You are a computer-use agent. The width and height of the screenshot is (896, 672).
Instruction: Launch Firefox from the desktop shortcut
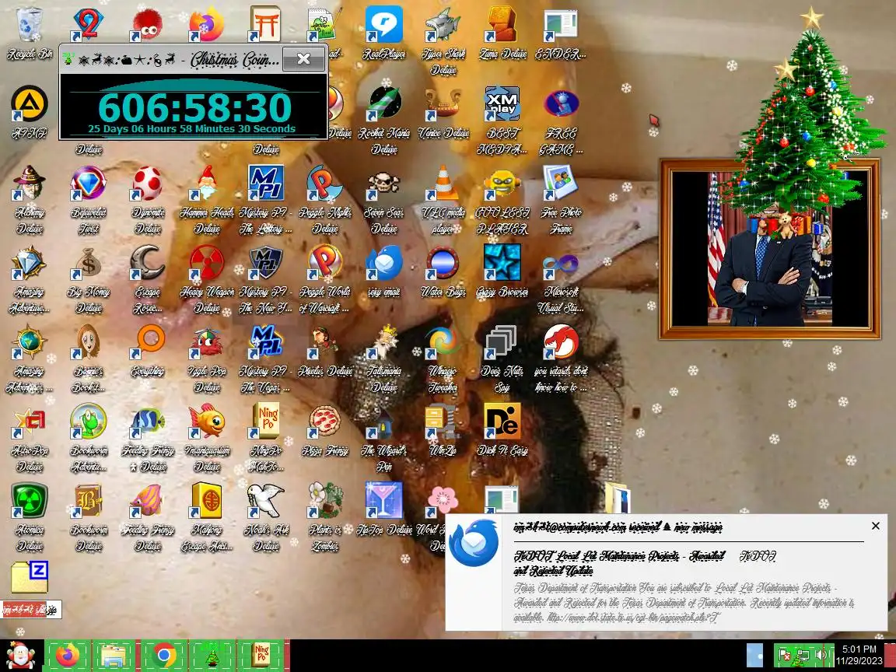click(x=205, y=25)
